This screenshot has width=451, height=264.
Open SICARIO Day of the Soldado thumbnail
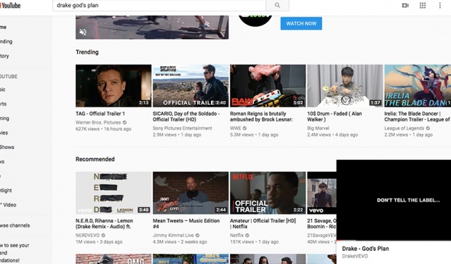coord(191,86)
